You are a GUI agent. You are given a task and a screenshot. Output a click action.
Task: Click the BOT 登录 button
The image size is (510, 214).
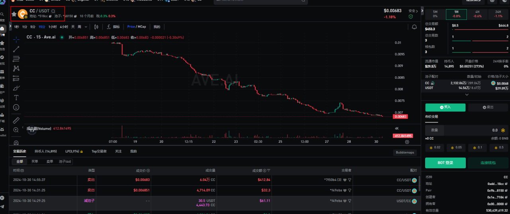[x=445, y=163]
